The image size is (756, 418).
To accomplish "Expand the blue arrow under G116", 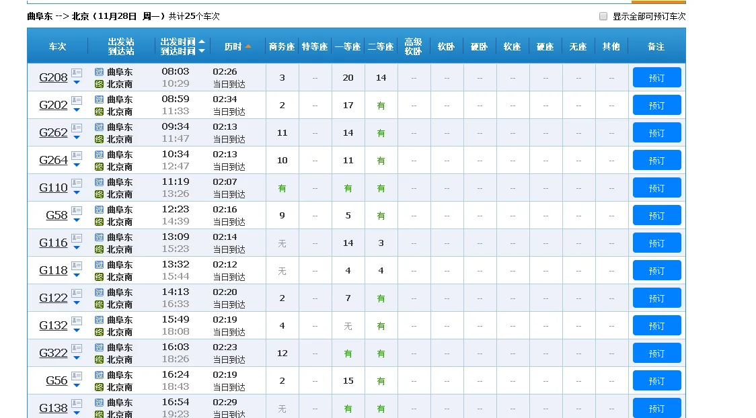I will tap(77, 248).
